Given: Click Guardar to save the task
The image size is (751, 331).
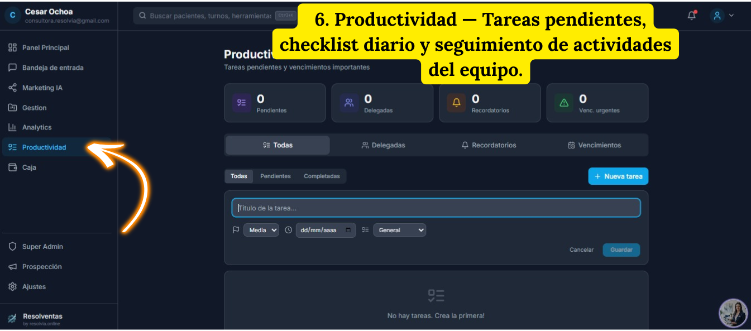Looking at the screenshot, I should point(621,250).
